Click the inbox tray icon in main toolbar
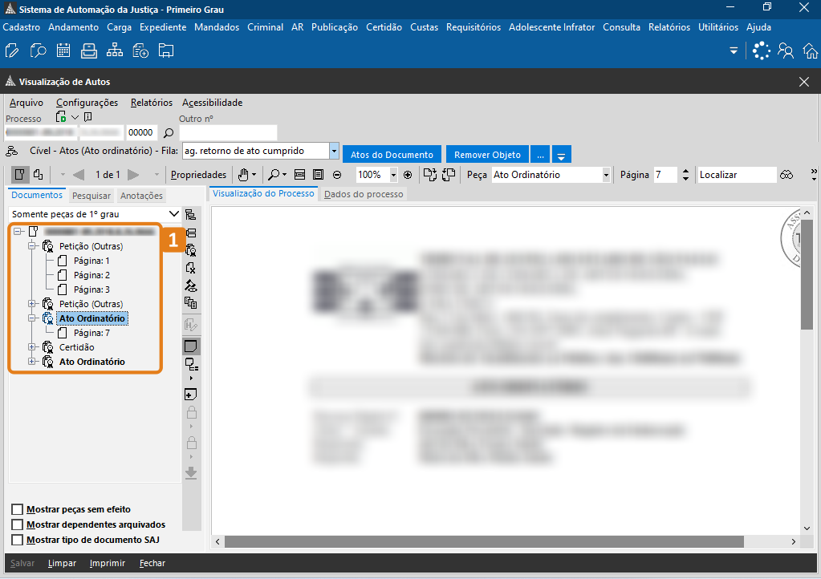The height and width of the screenshot is (579, 821). pyautogui.click(x=89, y=51)
